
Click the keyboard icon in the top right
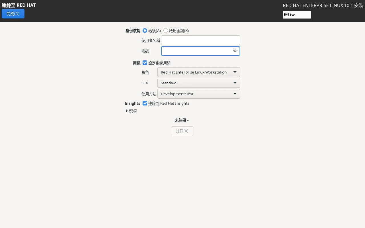coord(286,15)
